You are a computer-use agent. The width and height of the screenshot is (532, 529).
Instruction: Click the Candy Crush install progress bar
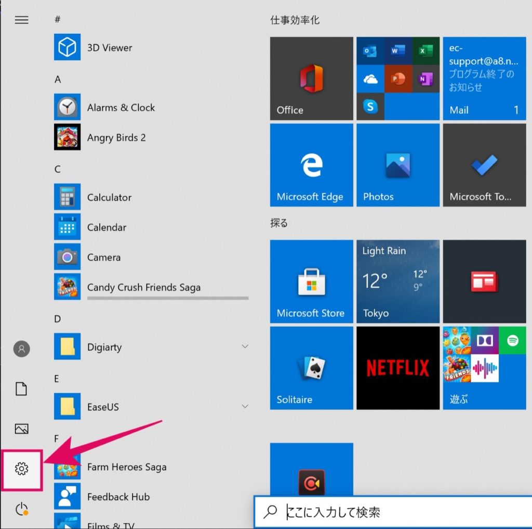pos(168,298)
